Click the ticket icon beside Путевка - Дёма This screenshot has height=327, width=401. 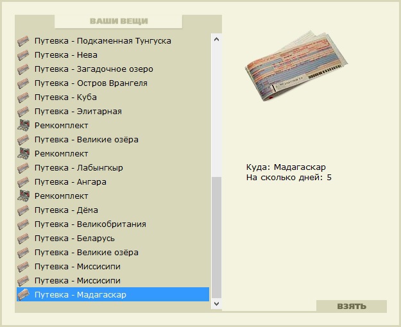pos(23,210)
